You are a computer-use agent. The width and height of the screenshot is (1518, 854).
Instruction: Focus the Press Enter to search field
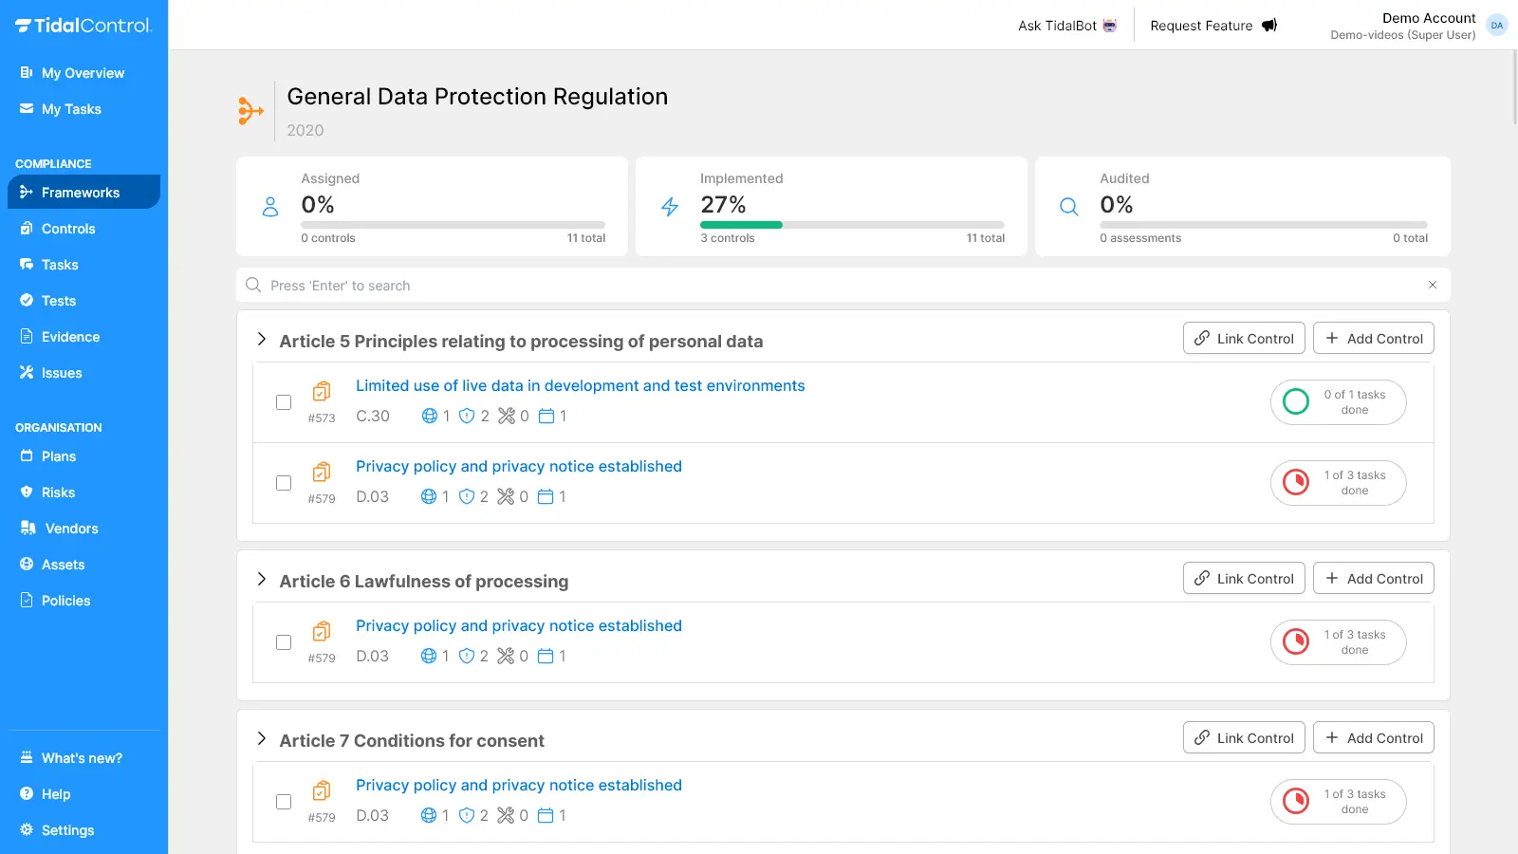pyautogui.click(x=835, y=286)
